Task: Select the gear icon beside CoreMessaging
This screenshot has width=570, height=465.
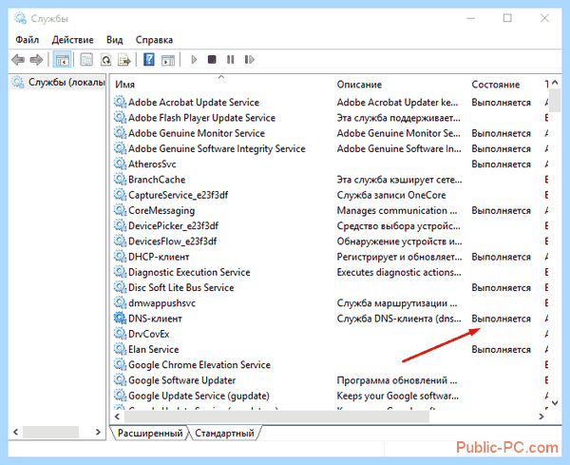Action: 120,210
